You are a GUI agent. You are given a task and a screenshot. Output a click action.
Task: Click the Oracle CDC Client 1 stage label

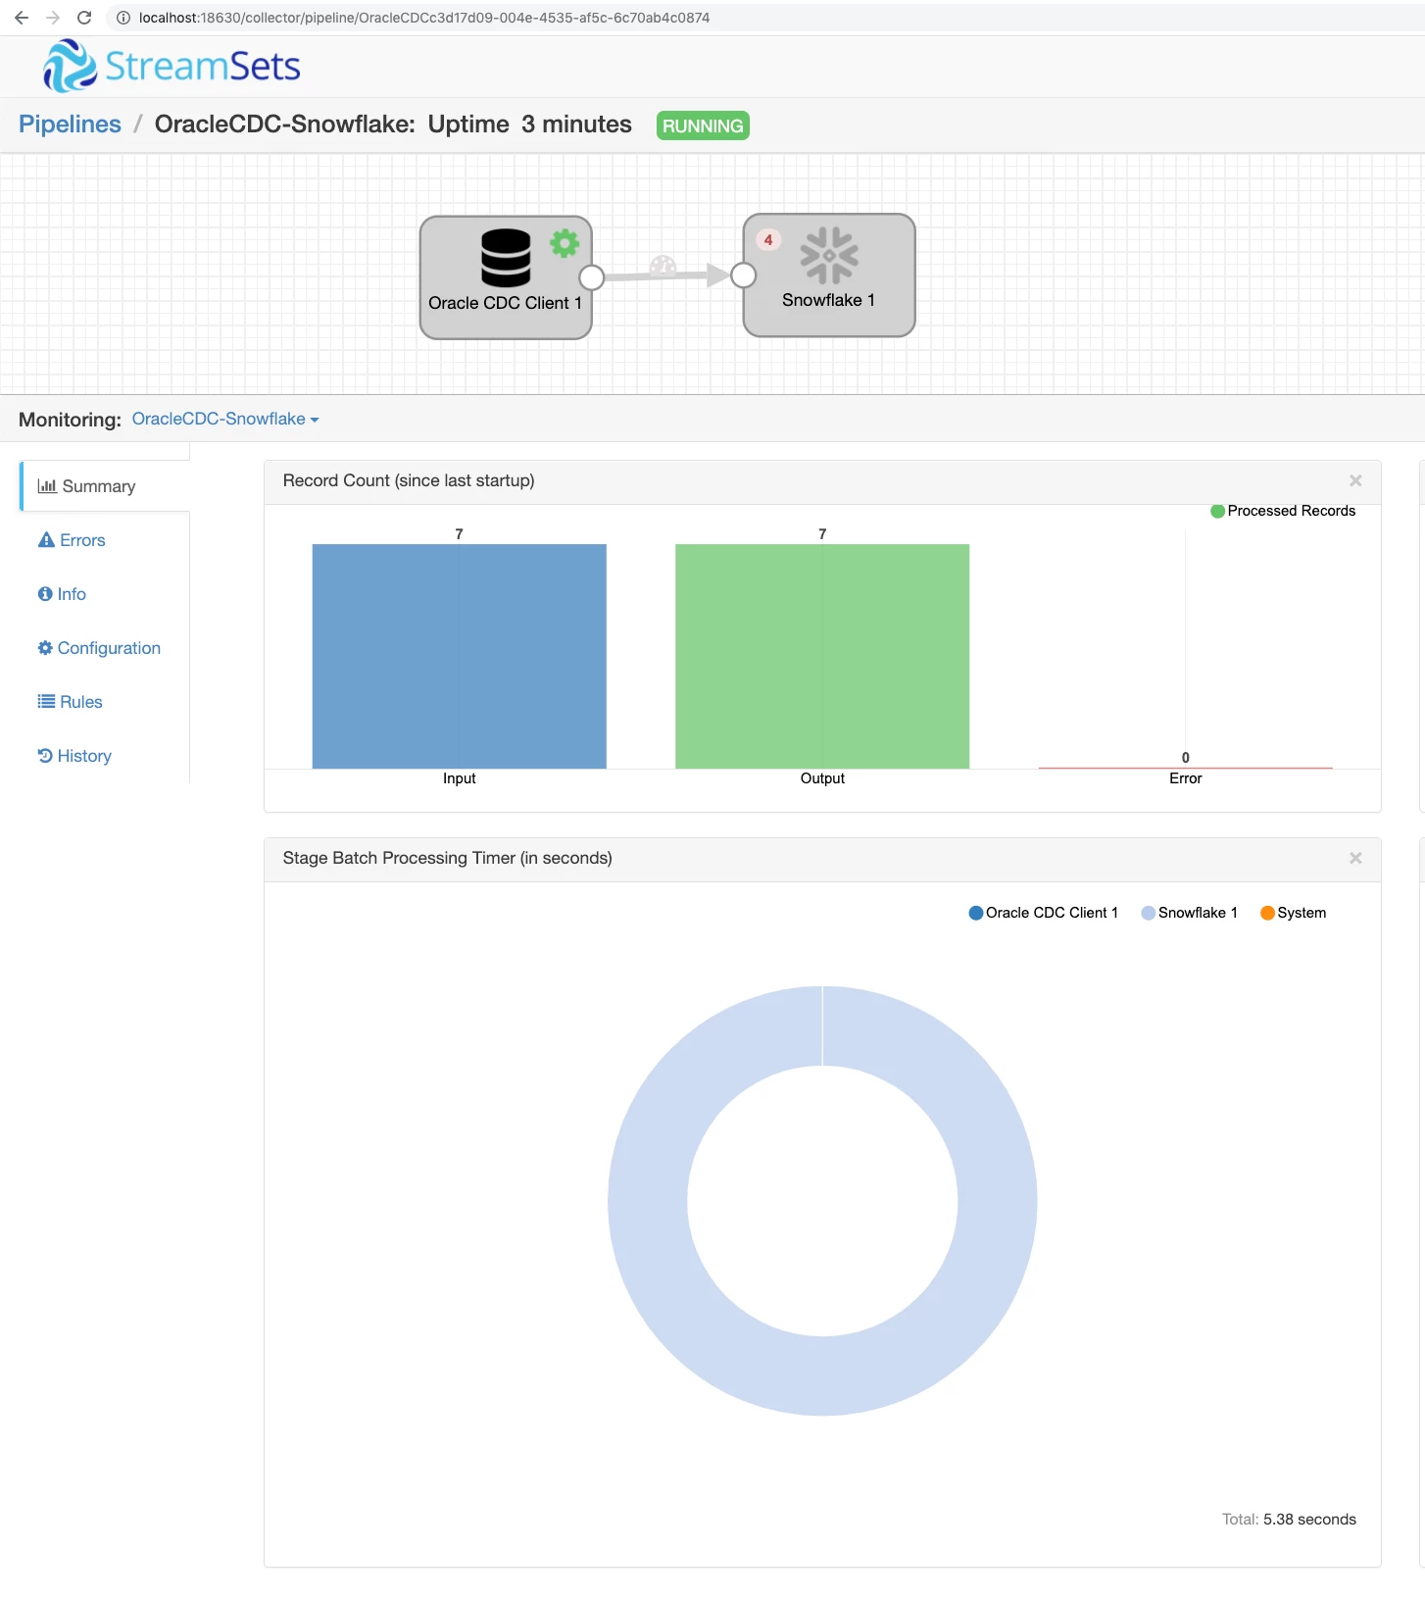coord(505,303)
